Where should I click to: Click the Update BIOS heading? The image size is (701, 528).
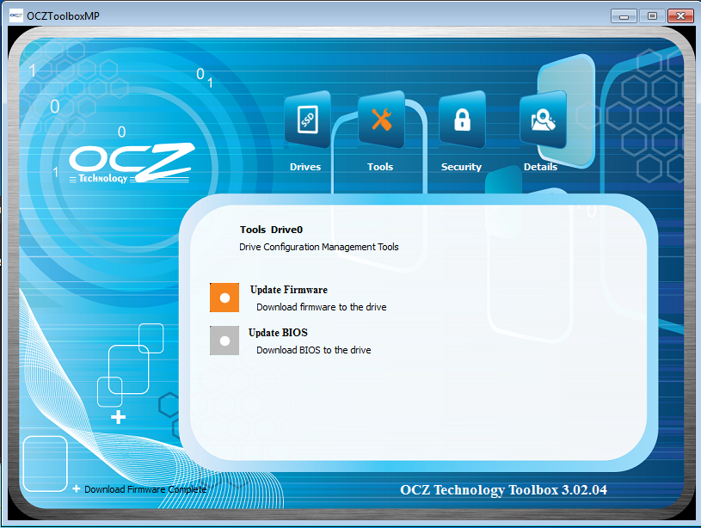click(x=278, y=333)
